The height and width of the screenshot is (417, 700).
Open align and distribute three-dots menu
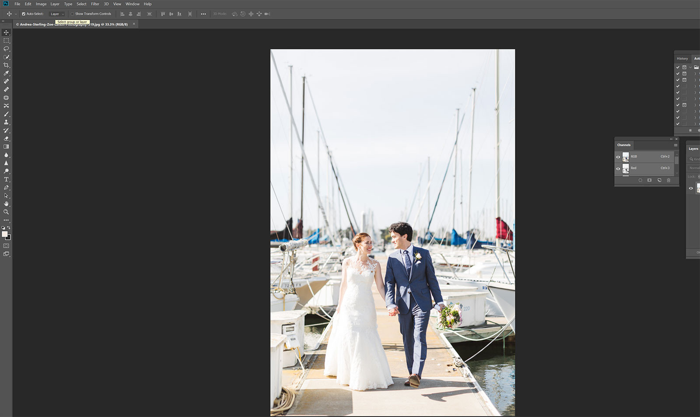(203, 14)
